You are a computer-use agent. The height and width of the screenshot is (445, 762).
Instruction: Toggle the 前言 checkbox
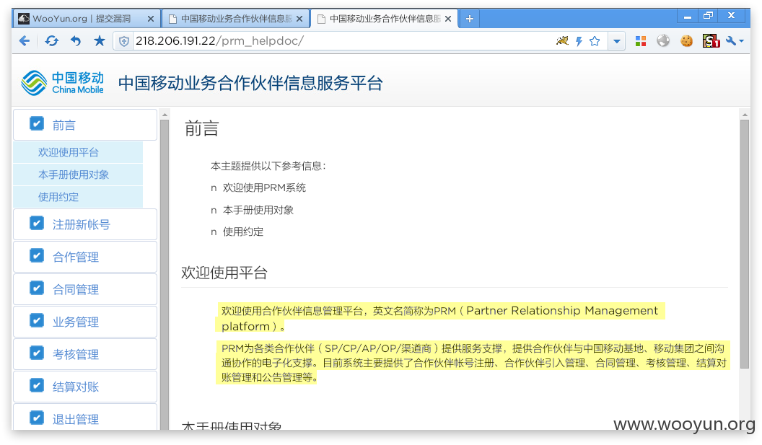coord(37,123)
